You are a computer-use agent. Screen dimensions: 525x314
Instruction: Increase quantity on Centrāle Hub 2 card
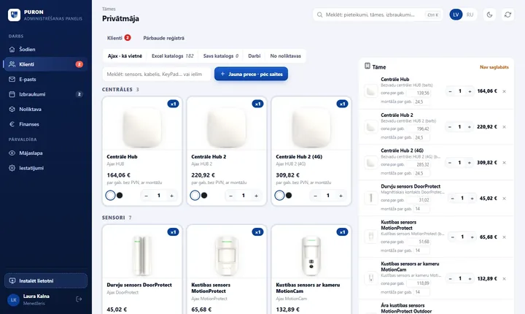tap(256, 196)
